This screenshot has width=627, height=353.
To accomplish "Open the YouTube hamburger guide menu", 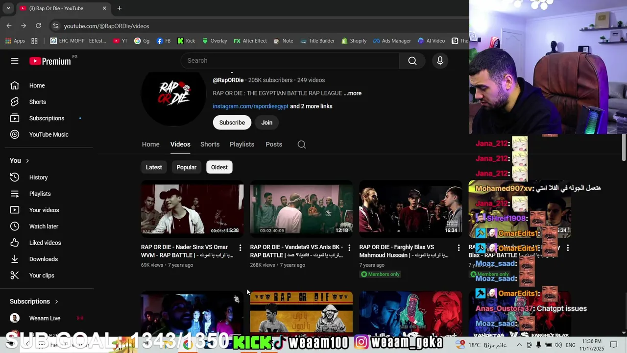I will coord(15,61).
